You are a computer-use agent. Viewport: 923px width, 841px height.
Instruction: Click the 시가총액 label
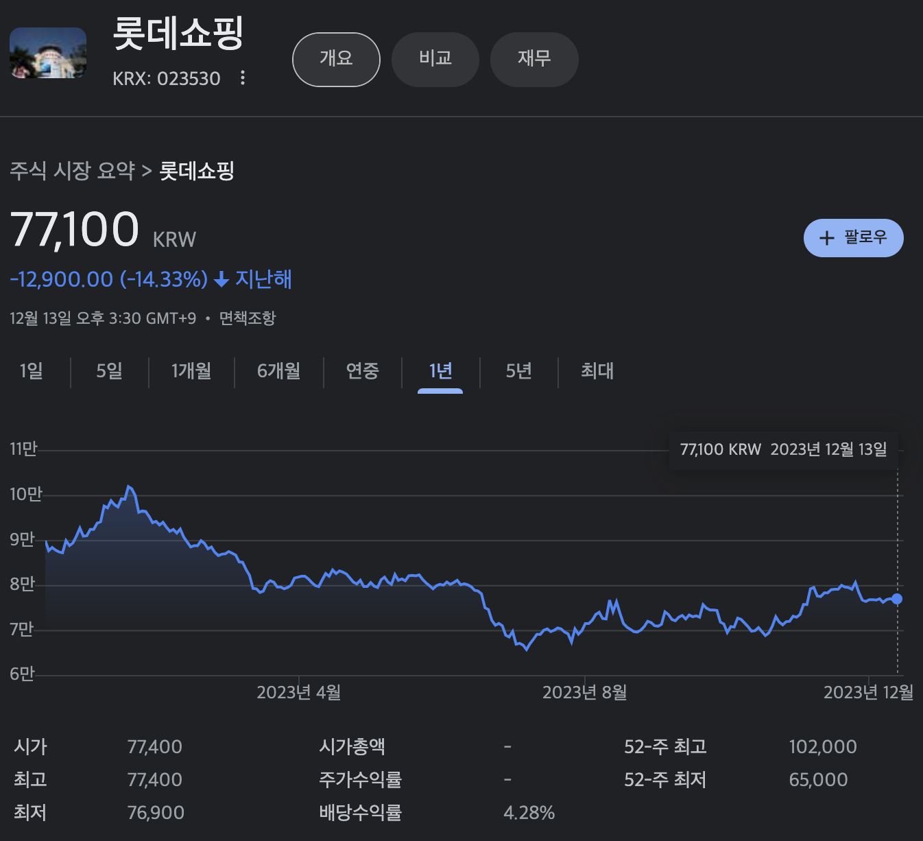(352, 747)
